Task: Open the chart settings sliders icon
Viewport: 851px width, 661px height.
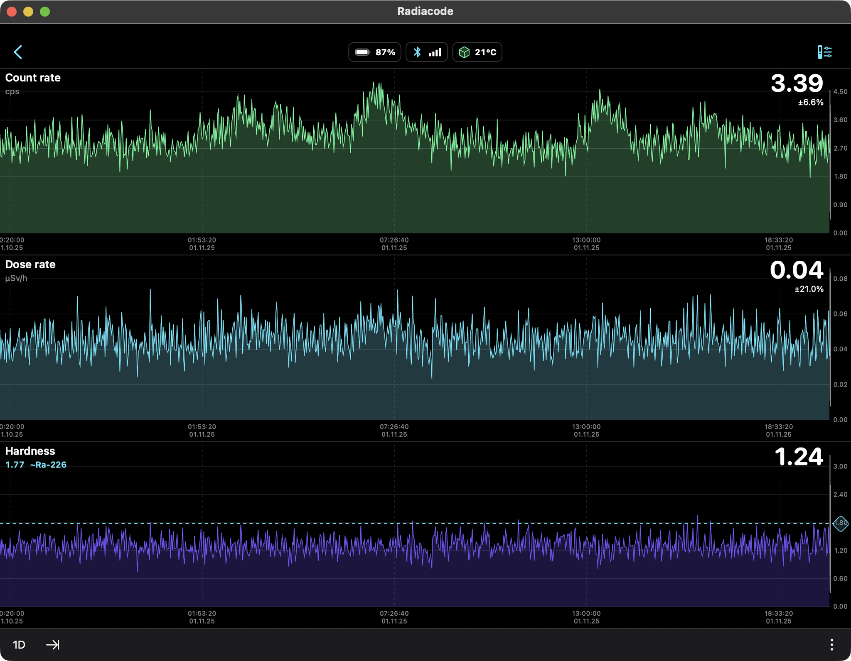Action: pyautogui.click(x=824, y=52)
